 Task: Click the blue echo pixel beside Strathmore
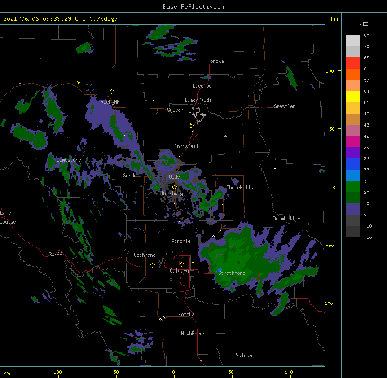click(x=219, y=270)
